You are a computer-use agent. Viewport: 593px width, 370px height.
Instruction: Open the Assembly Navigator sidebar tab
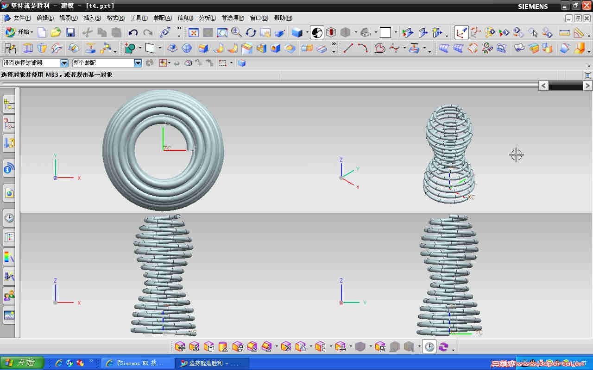click(9, 105)
